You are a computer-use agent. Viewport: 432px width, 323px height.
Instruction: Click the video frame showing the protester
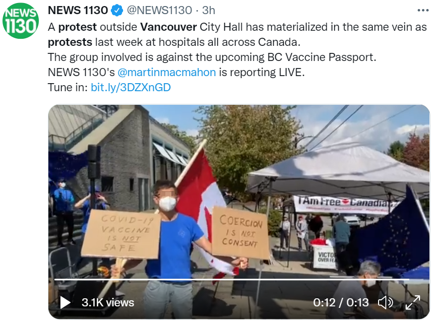(x=238, y=212)
